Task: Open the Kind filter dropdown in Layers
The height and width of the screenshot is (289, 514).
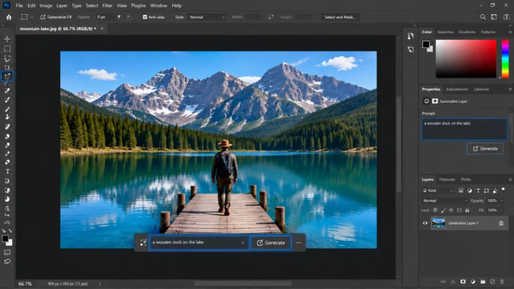Action: tap(438, 191)
